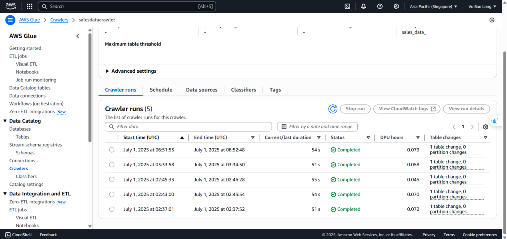
Task: Open table changes for 06:51:53 run
Action: tap(457, 150)
